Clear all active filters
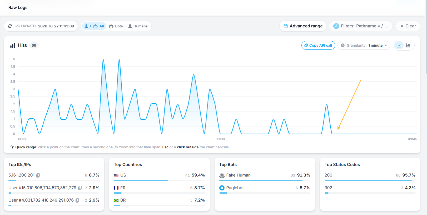 [408, 26]
